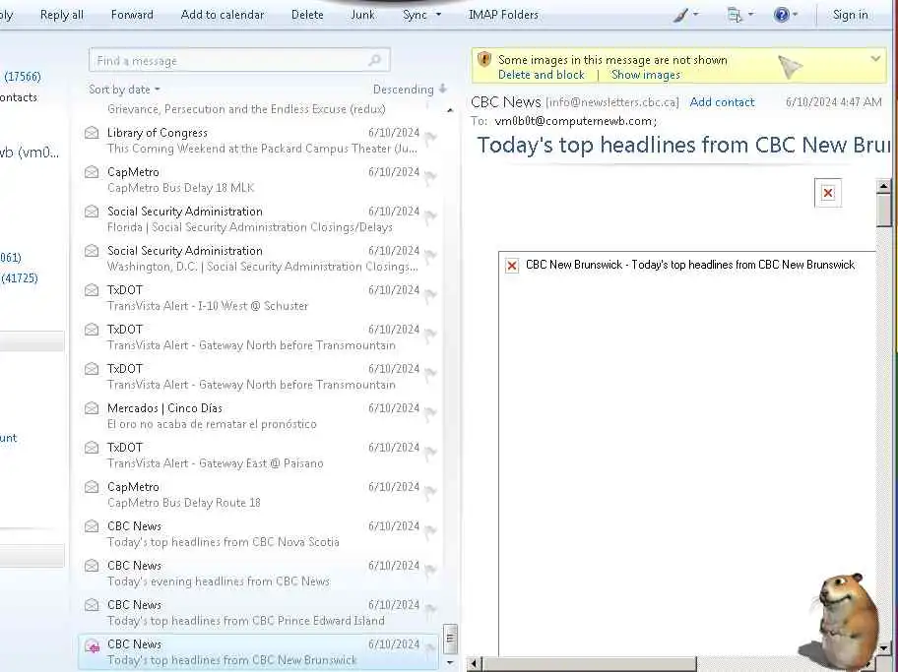The height and width of the screenshot is (672, 898).
Task: Open CBC Nova Scotia top headlines message
Action: 258,534
